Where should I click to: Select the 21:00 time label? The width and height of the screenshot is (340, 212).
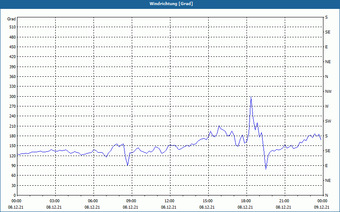[x=284, y=201]
